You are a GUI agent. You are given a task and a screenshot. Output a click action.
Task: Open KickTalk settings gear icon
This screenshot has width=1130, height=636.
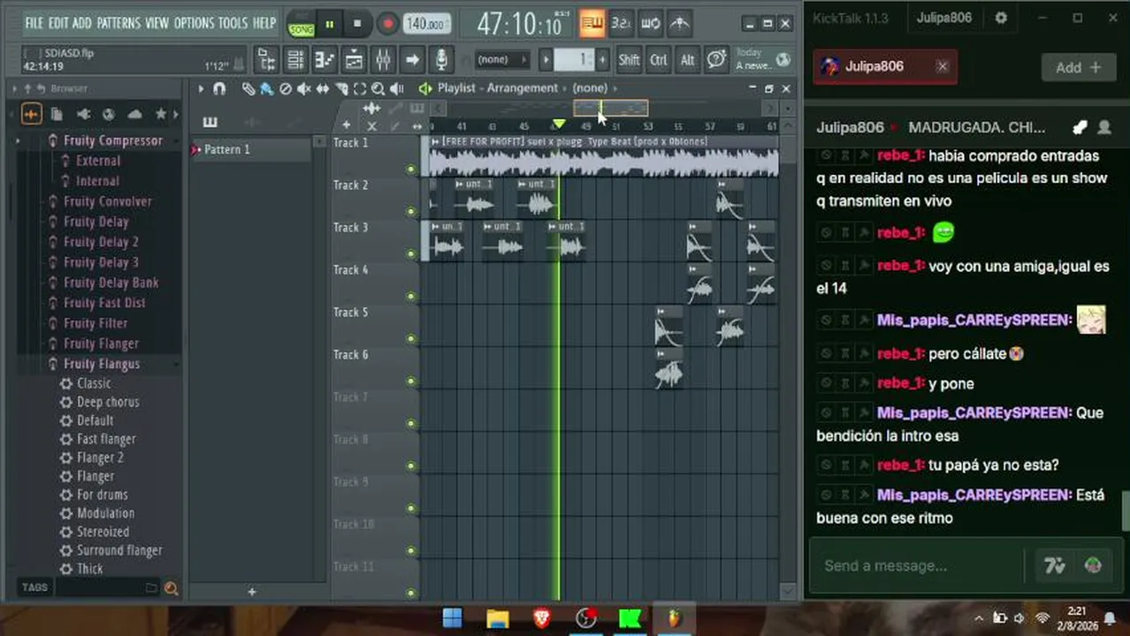(x=1001, y=18)
